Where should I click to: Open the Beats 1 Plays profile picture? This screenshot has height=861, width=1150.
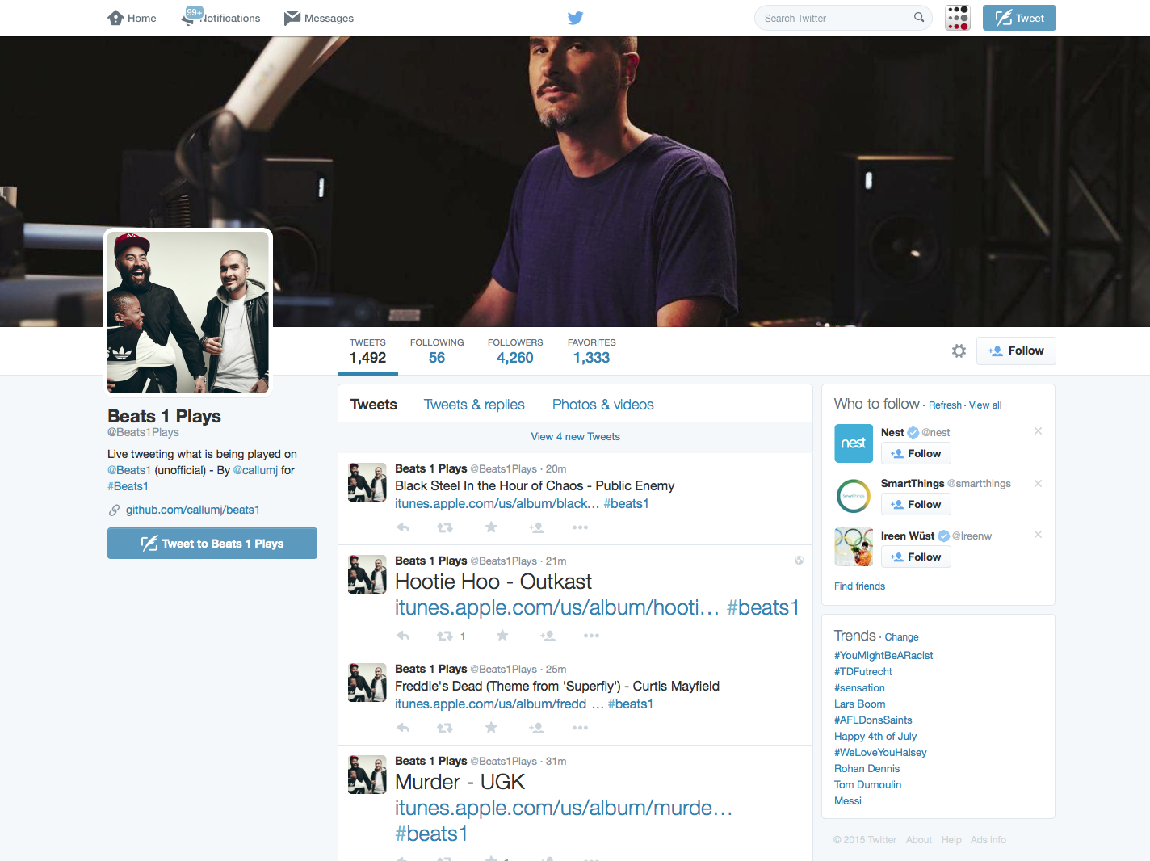click(188, 313)
